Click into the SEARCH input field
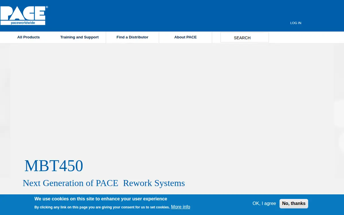 (245, 37)
